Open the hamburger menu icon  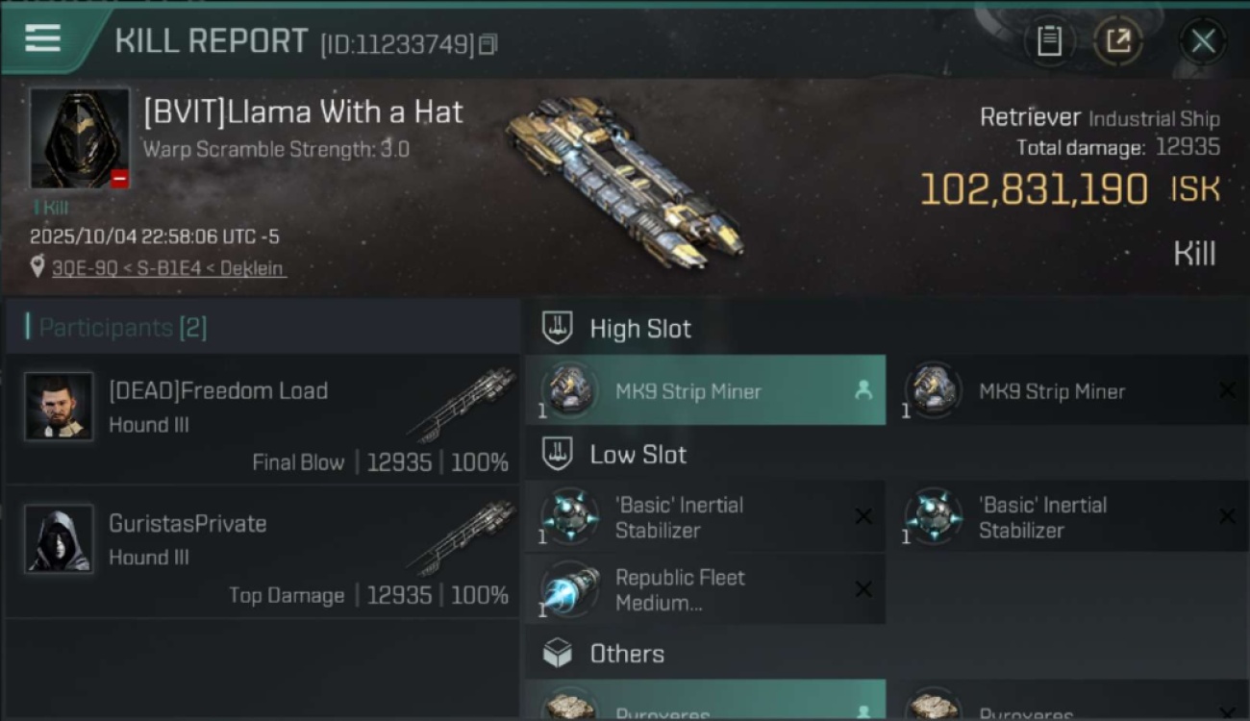coord(43,38)
